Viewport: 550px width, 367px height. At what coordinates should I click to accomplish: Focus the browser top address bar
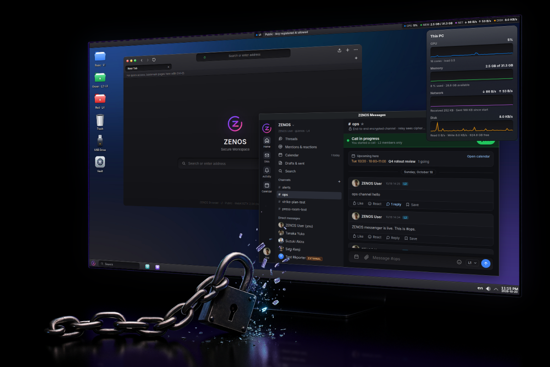pos(244,56)
